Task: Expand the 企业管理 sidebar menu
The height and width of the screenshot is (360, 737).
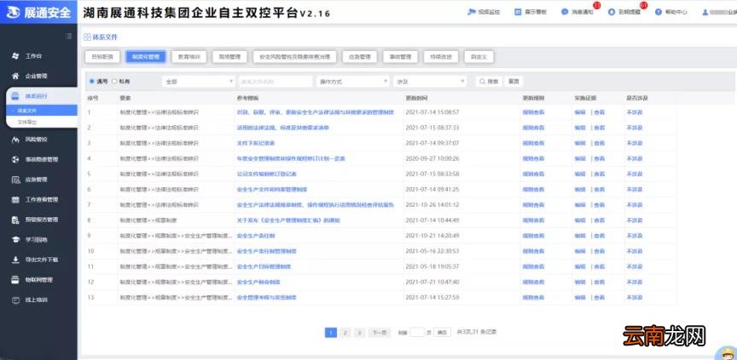Action: (x=38, y=76)
